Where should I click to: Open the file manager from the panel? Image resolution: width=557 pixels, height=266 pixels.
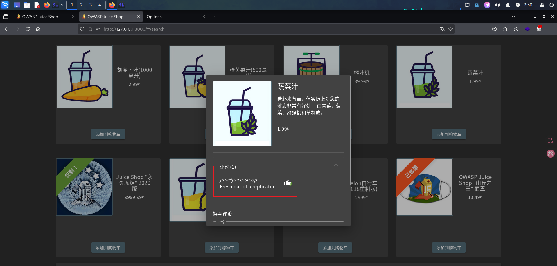point(27,5)
